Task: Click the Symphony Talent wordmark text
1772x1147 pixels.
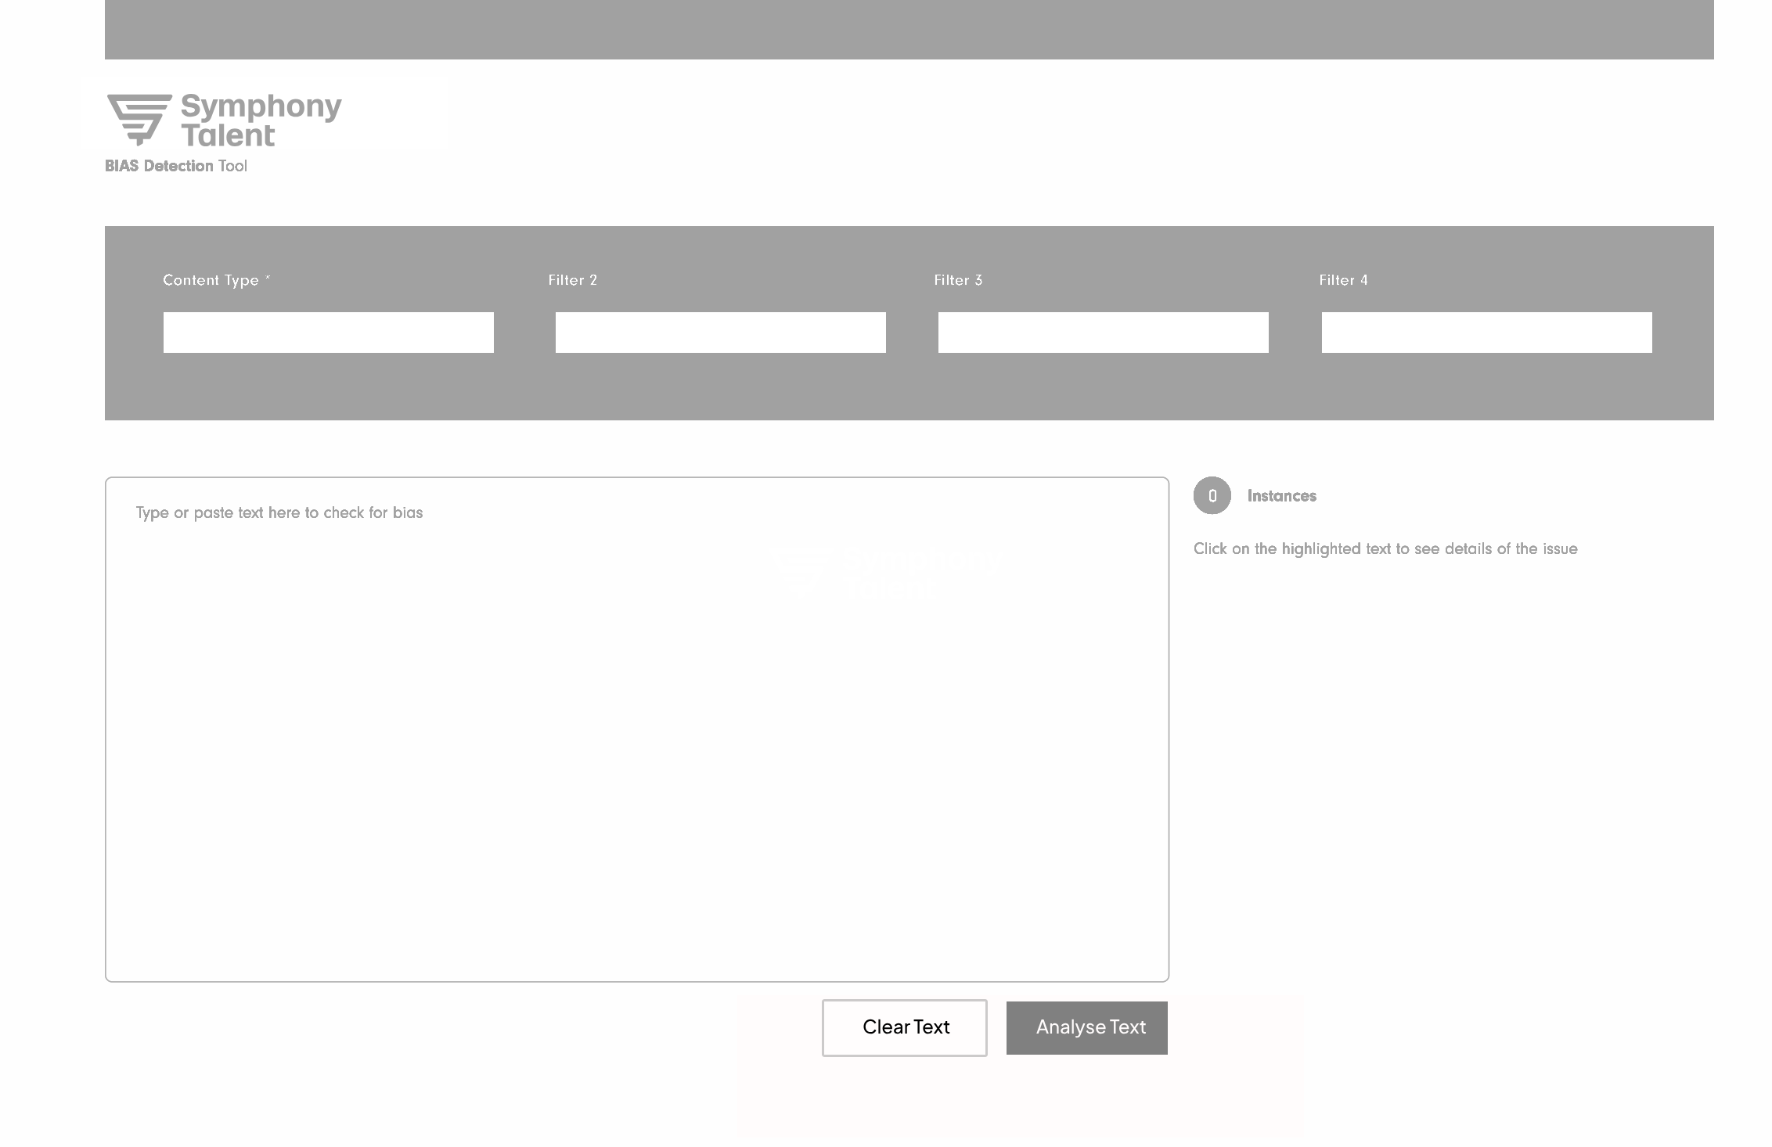Action: pos(261,120)
